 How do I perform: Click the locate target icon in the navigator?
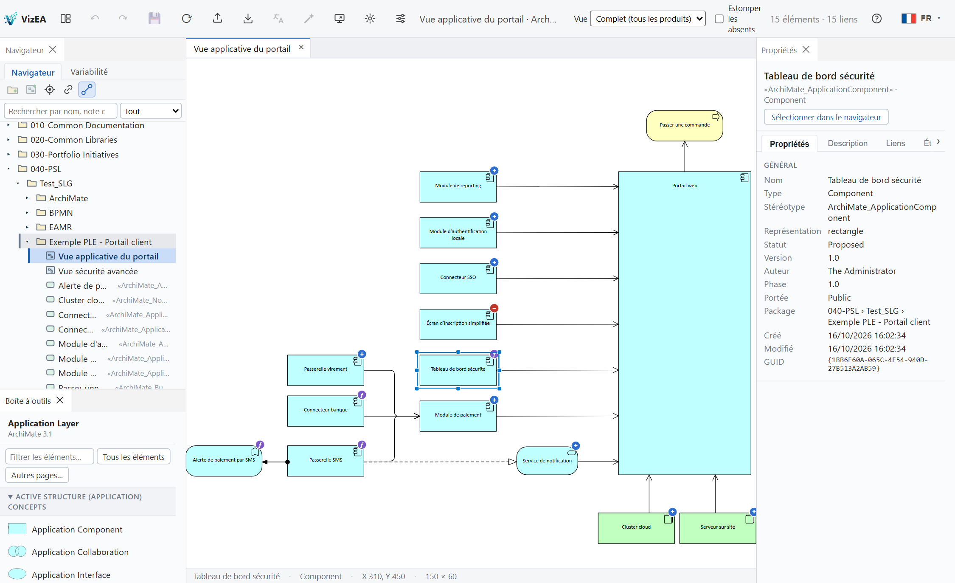click(50, 90)
